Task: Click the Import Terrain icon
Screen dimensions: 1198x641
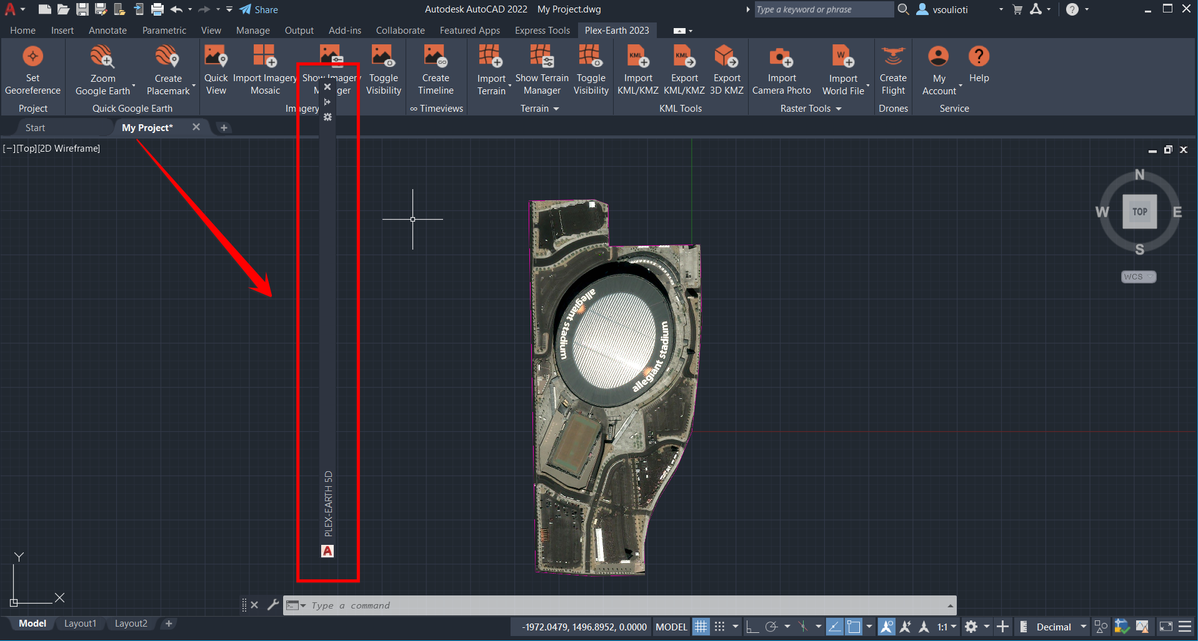Action: [491, 56]
